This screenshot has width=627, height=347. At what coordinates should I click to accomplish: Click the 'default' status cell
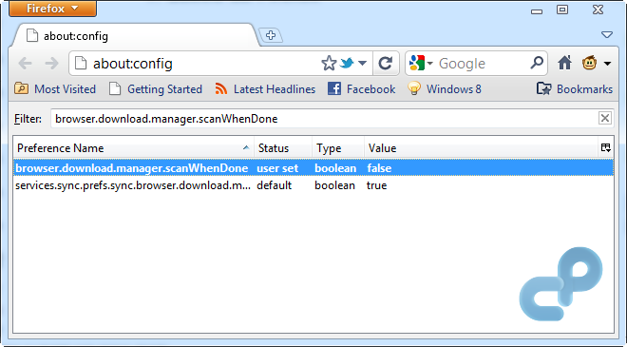(275, 185)
